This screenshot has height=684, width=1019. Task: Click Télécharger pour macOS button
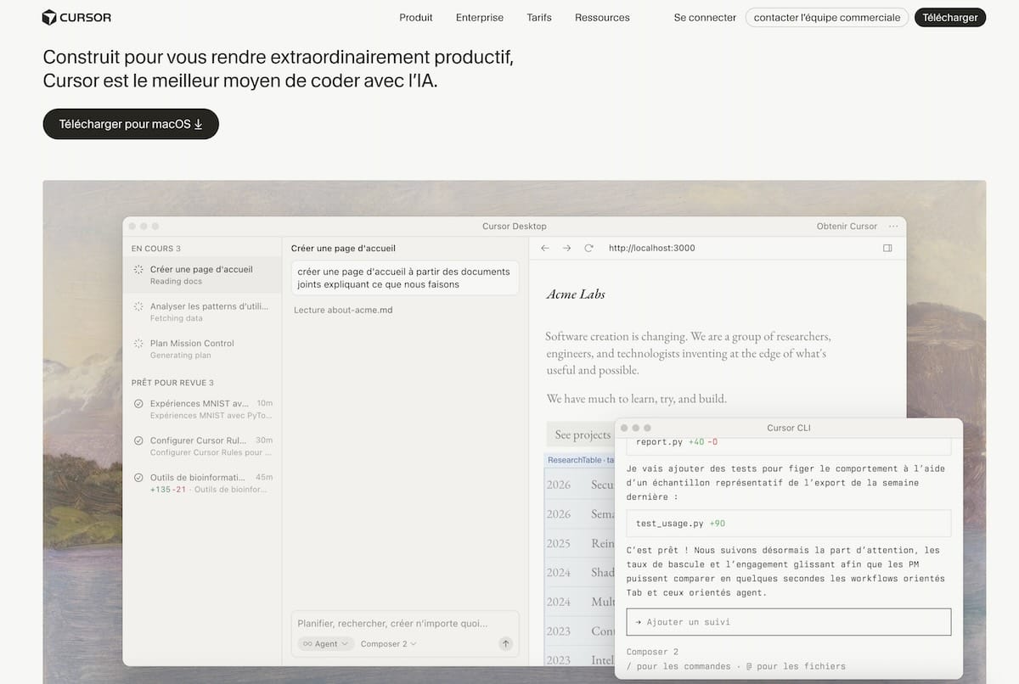point(131,124)
